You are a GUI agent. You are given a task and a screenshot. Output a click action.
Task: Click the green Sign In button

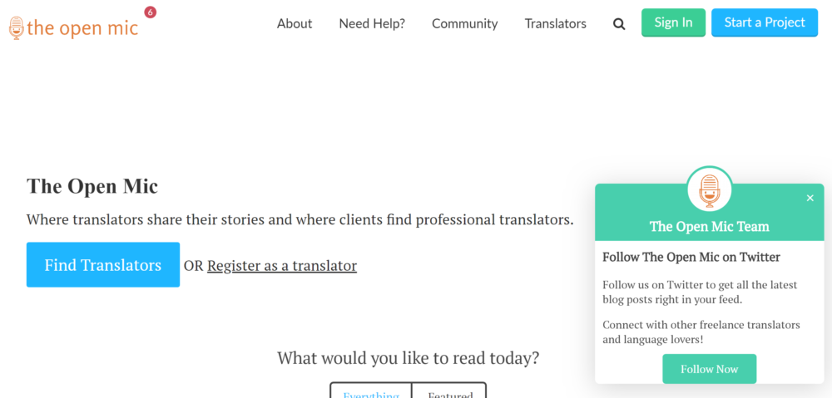click(x=673, y=22)
